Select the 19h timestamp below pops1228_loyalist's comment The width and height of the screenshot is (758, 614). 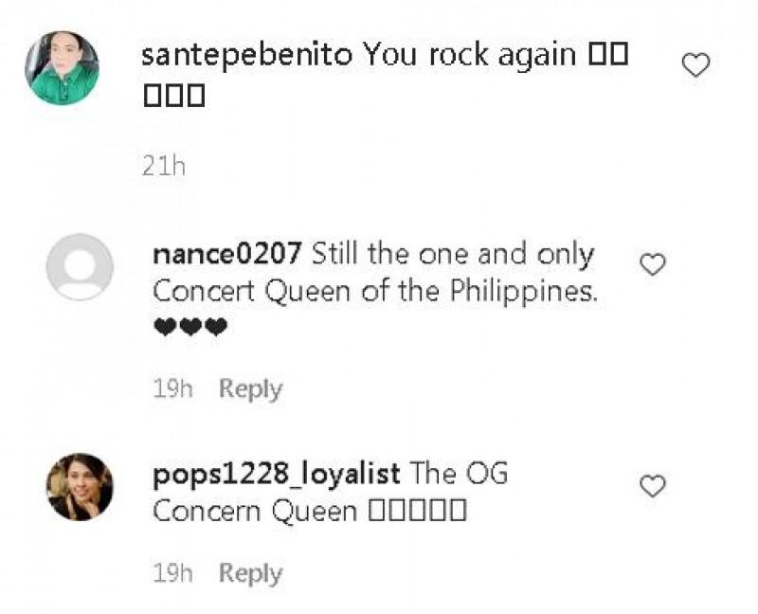tap(171, 573)
